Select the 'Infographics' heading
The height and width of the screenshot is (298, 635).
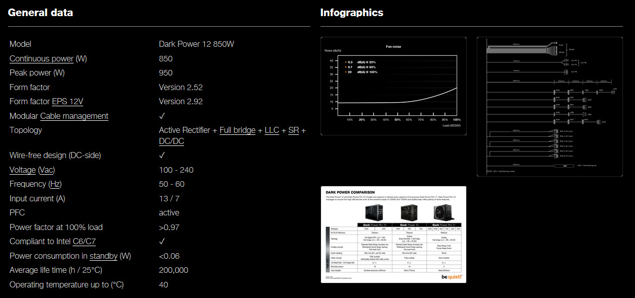pos(352,13)
